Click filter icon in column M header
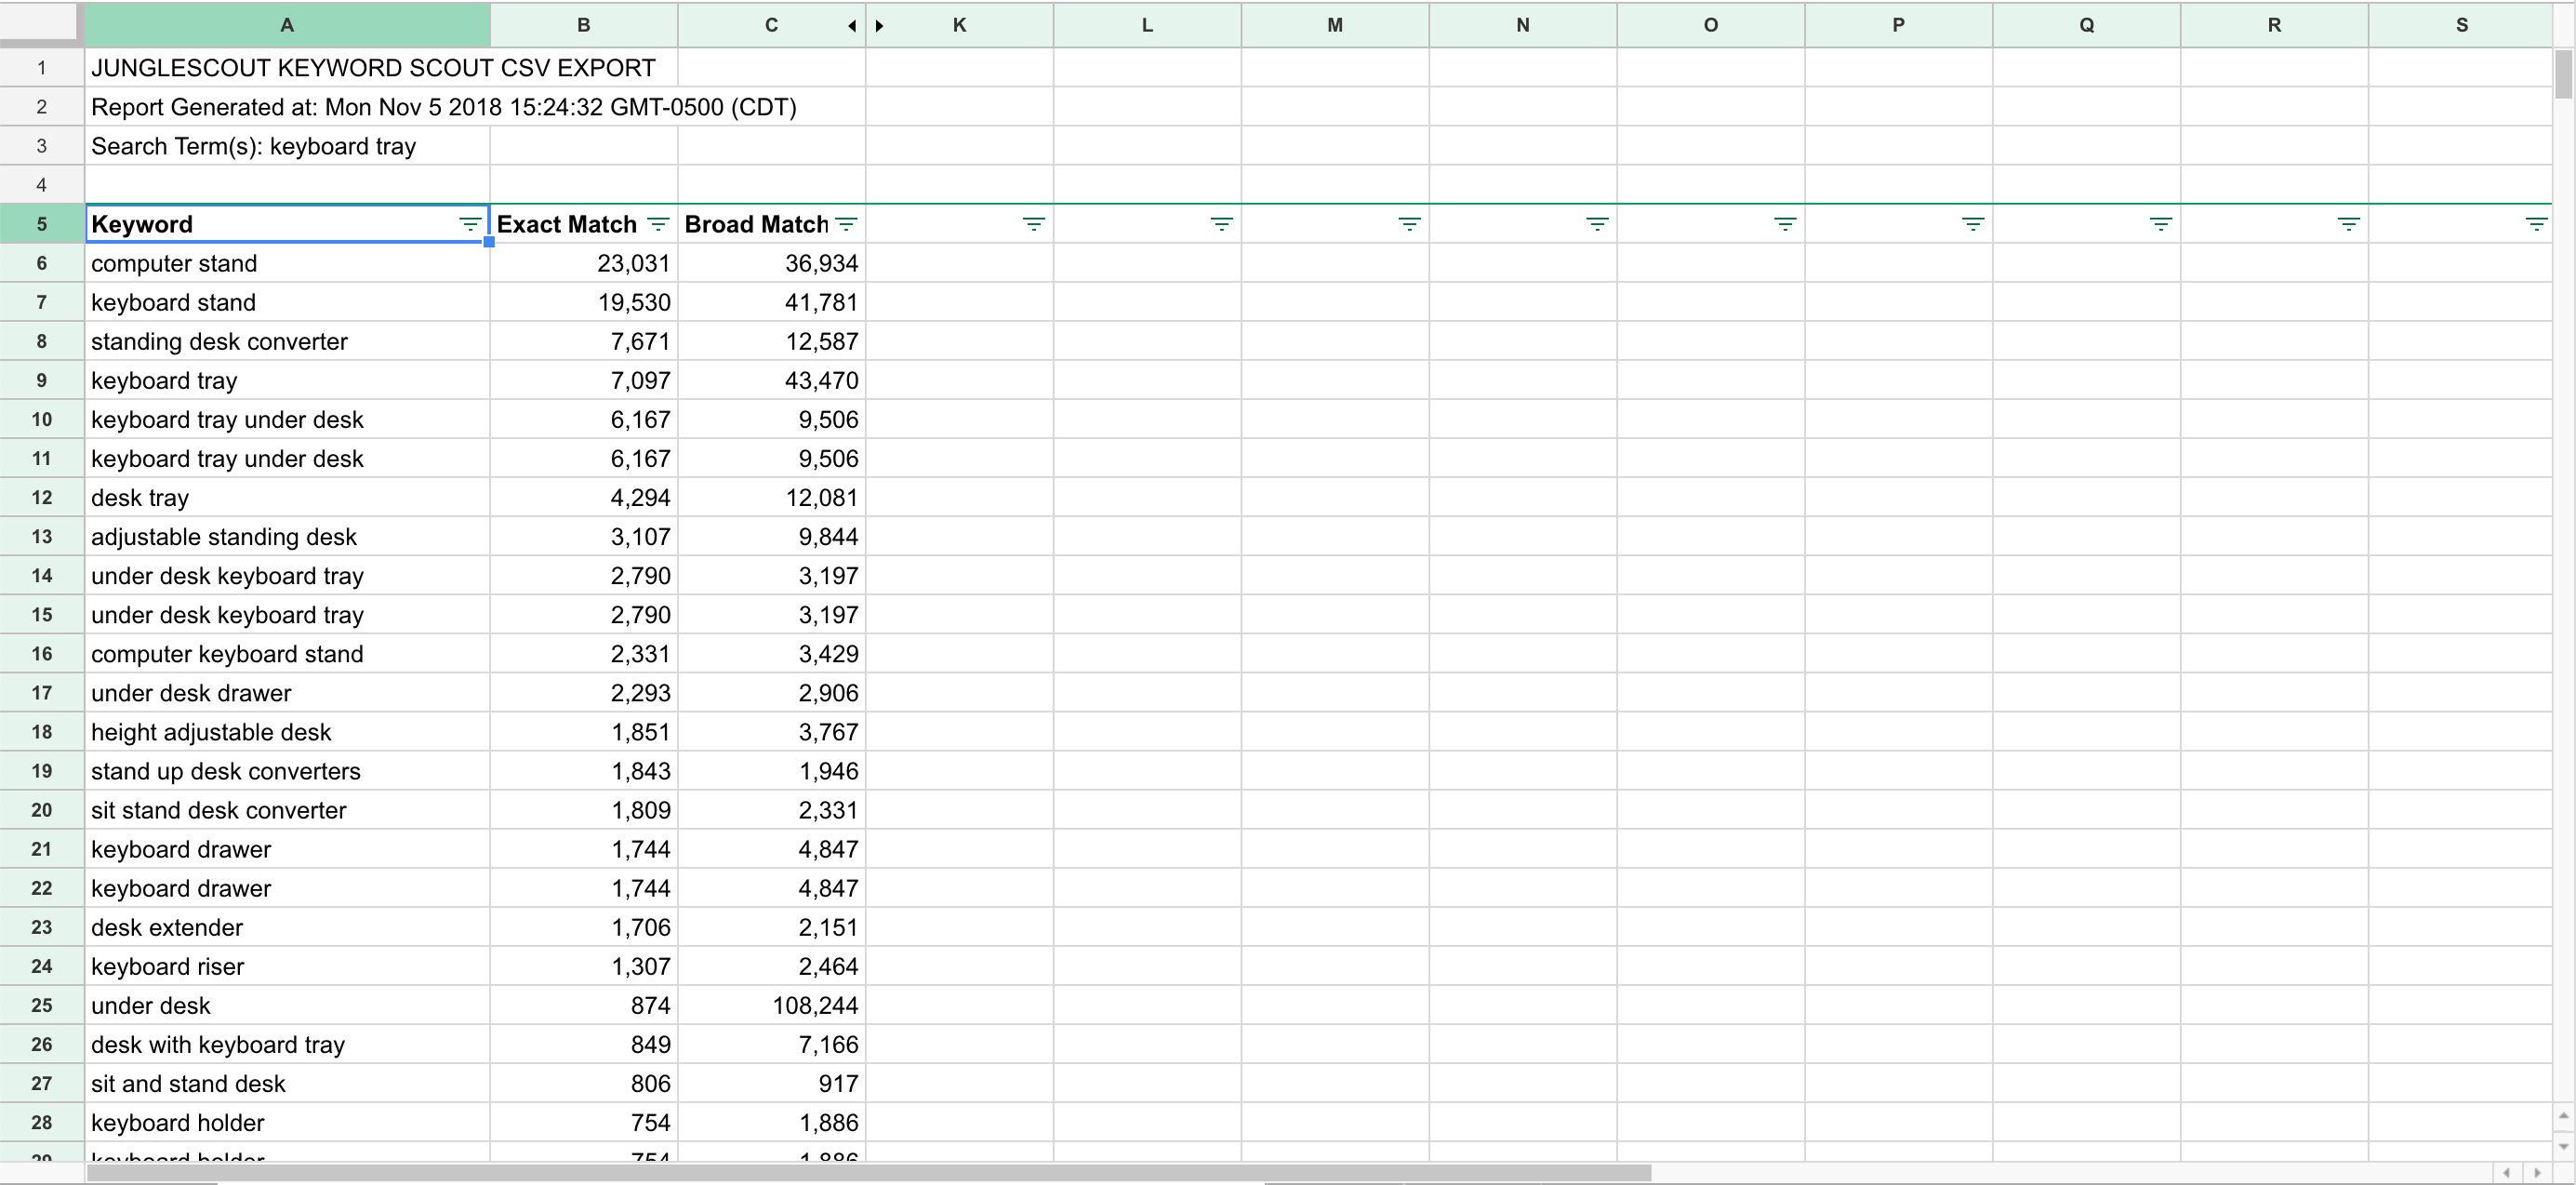Image resolution: width=2576 pixels, height=1185 pixels. [1409, 224]
